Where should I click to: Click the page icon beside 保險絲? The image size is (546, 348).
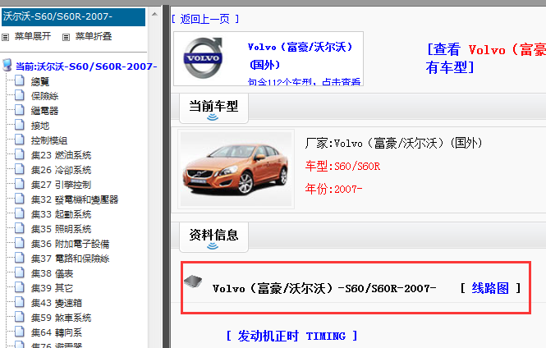pos(20,95)
